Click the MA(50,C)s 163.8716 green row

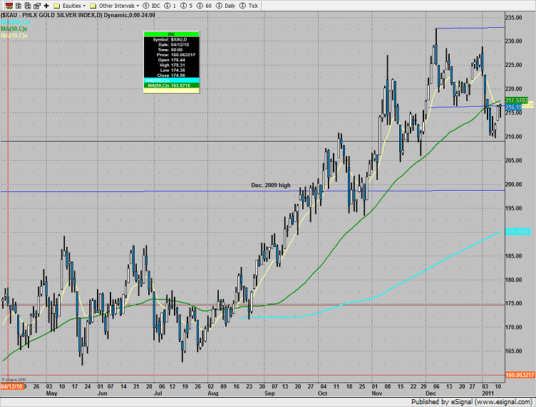[x=171, y=85]
